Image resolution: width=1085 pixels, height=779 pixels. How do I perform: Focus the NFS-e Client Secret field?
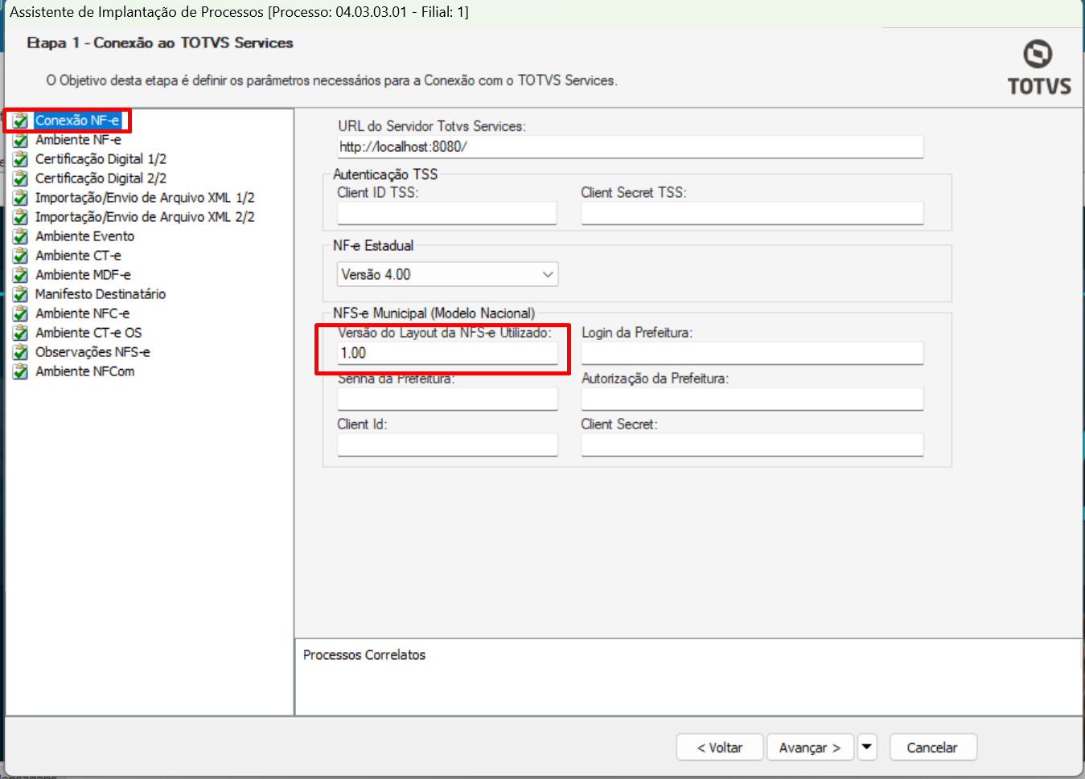tap(752, 445)
